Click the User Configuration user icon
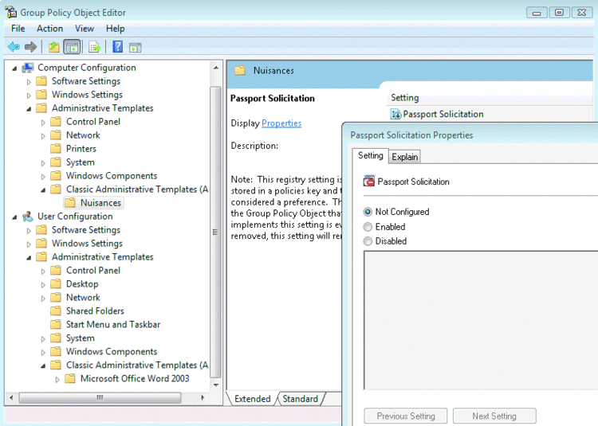The width and height of the screenshot is (598, 426). (x=28, y=217)
